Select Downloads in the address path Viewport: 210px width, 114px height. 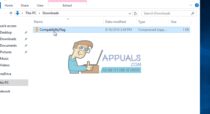tap(51, 13)
